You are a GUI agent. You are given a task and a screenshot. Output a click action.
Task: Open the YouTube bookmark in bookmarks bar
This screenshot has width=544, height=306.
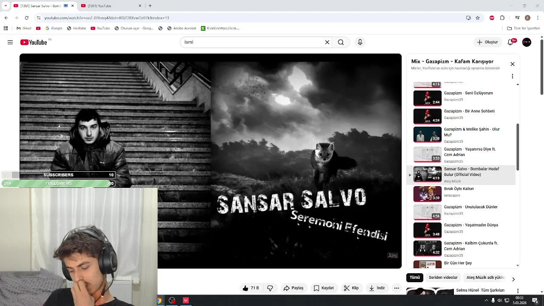click(100, 28)
